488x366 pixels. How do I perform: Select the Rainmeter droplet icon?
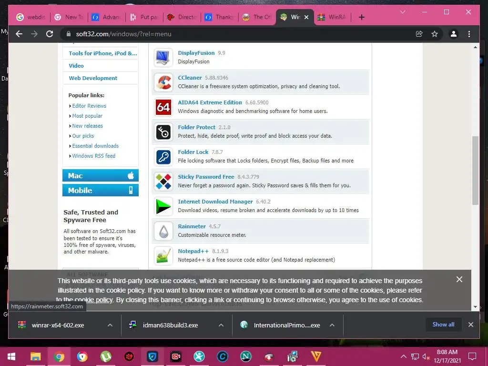(x=163, y=231)
